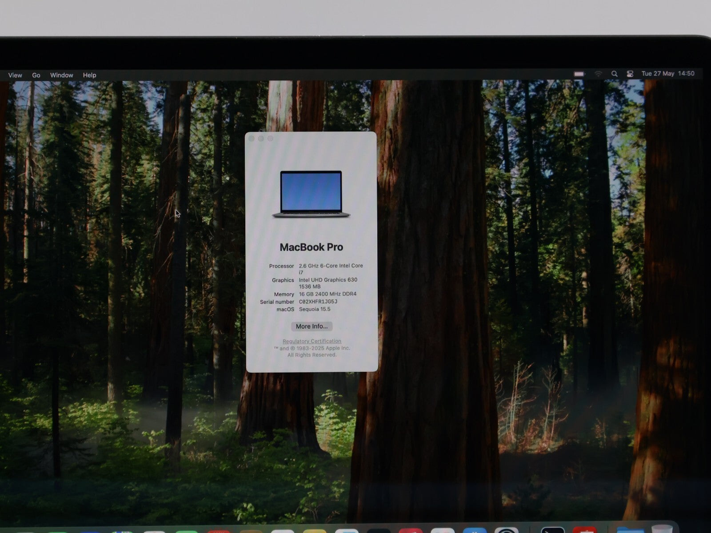The width and height of the screenshot is (711, 533).
Task: Select Intel UHD Graphics 630 text
Action: pyautogui.click(x=328, y=280)
